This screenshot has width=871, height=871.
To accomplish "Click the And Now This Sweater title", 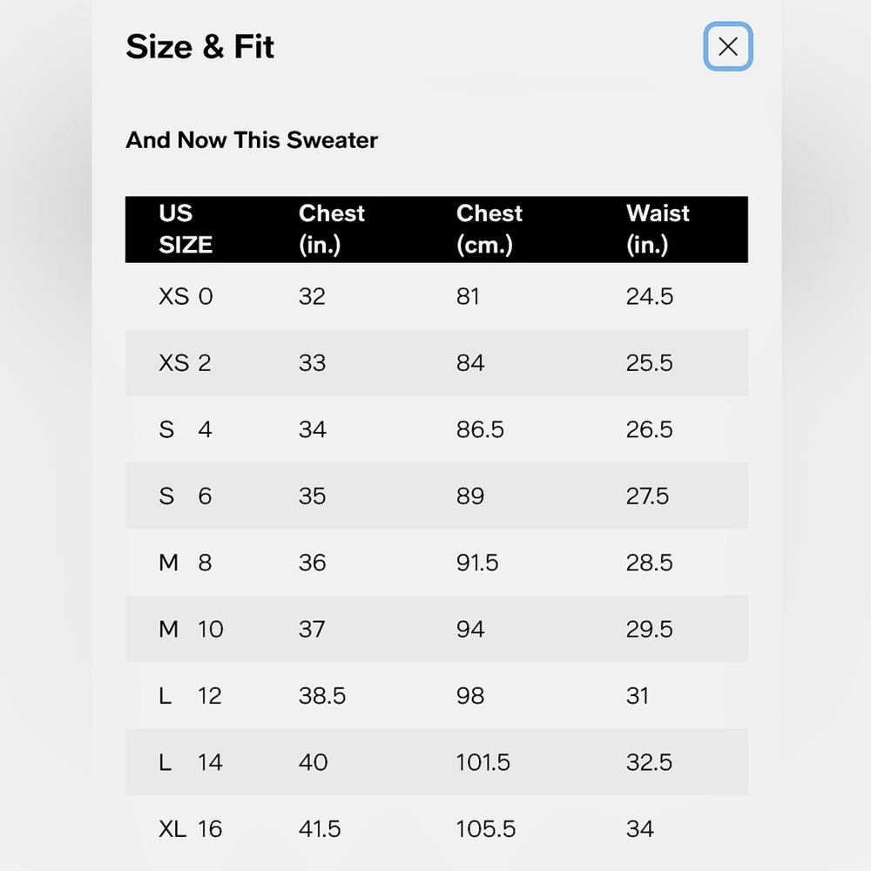I will (252, 140).
